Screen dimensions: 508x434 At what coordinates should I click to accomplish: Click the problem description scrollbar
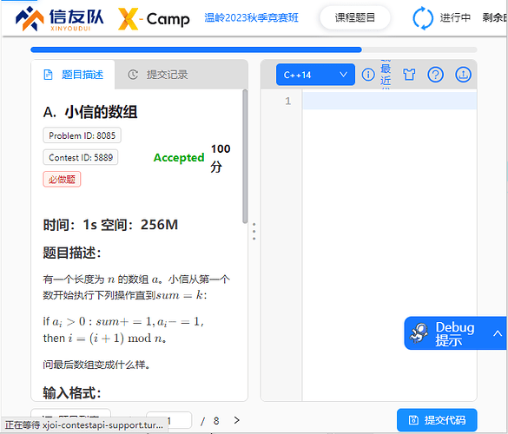245,156
